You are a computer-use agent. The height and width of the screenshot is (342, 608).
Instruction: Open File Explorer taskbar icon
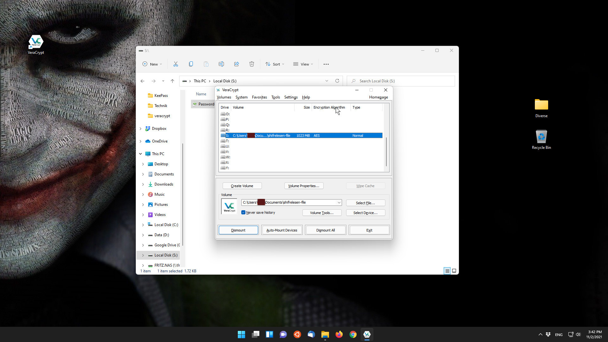point(325,334)
